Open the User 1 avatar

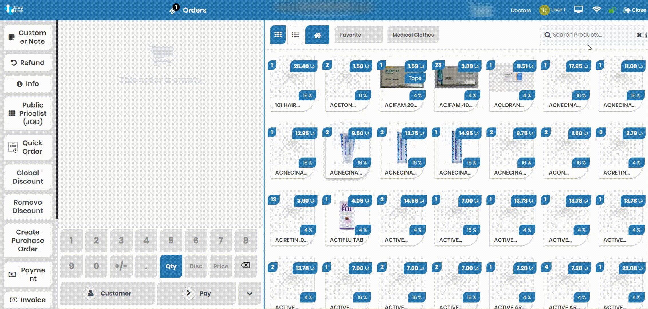[544, 10]
